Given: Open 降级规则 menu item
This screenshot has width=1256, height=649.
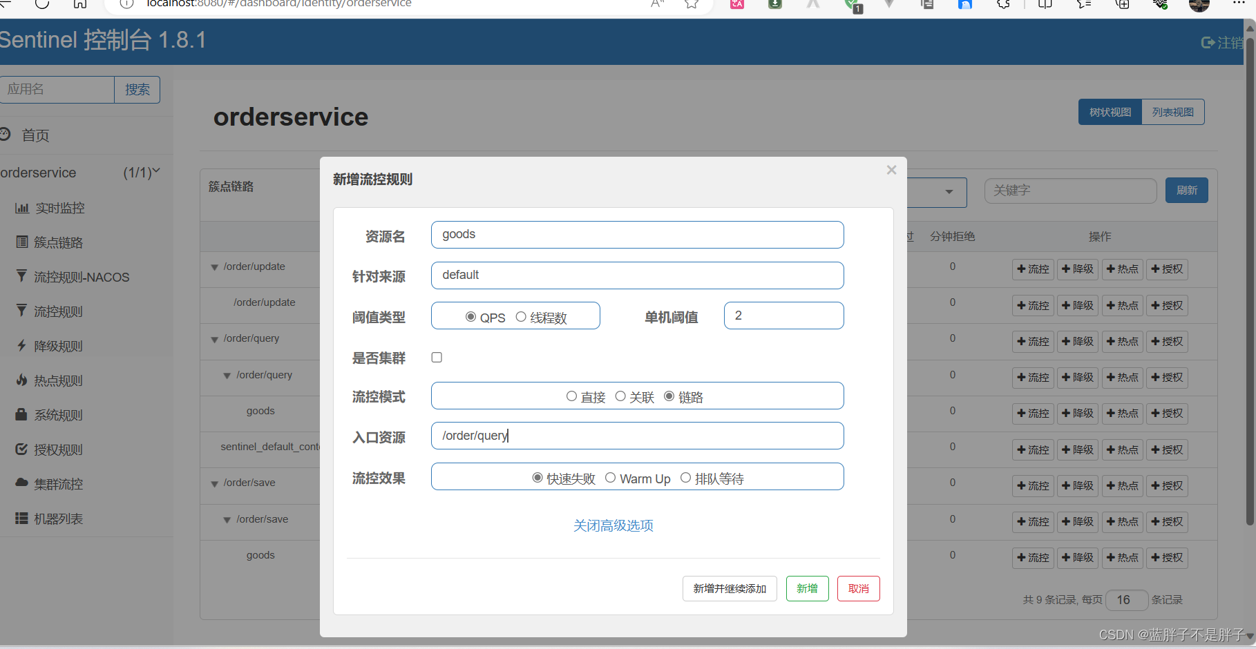Looking at the screenshot, I should point(58,346).
